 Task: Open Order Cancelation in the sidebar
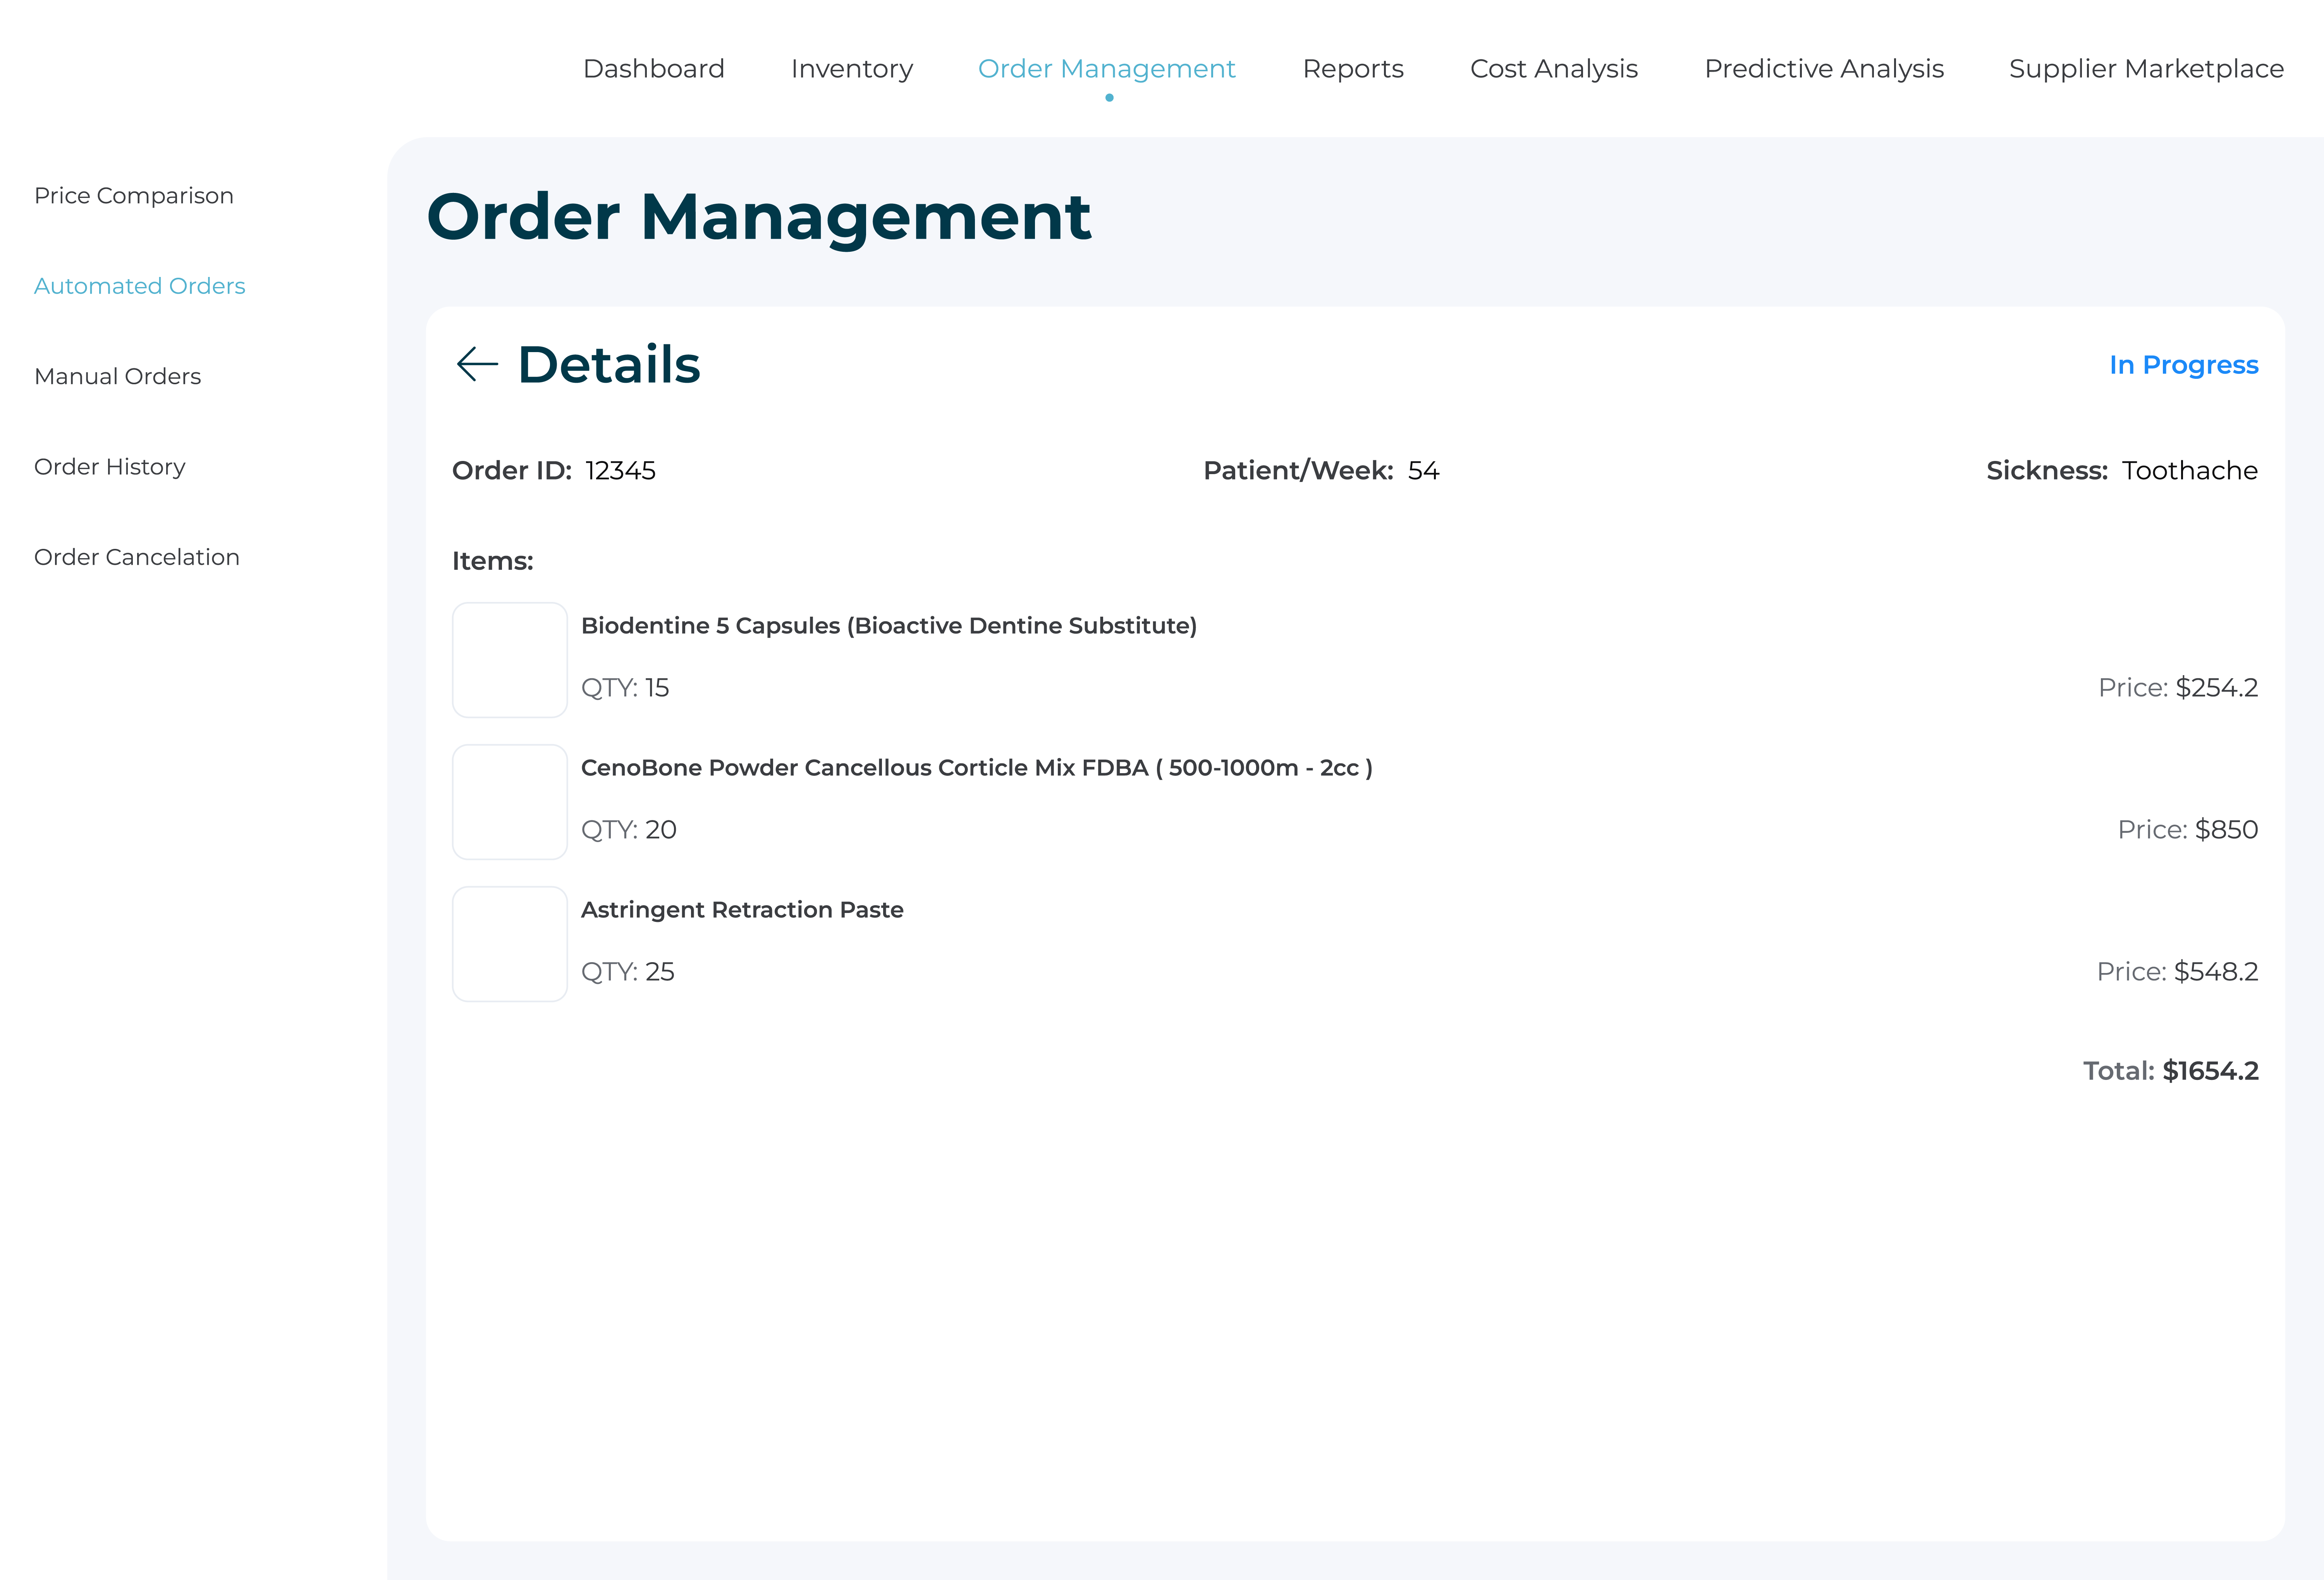pyautogui.click(x=137, y=557)
